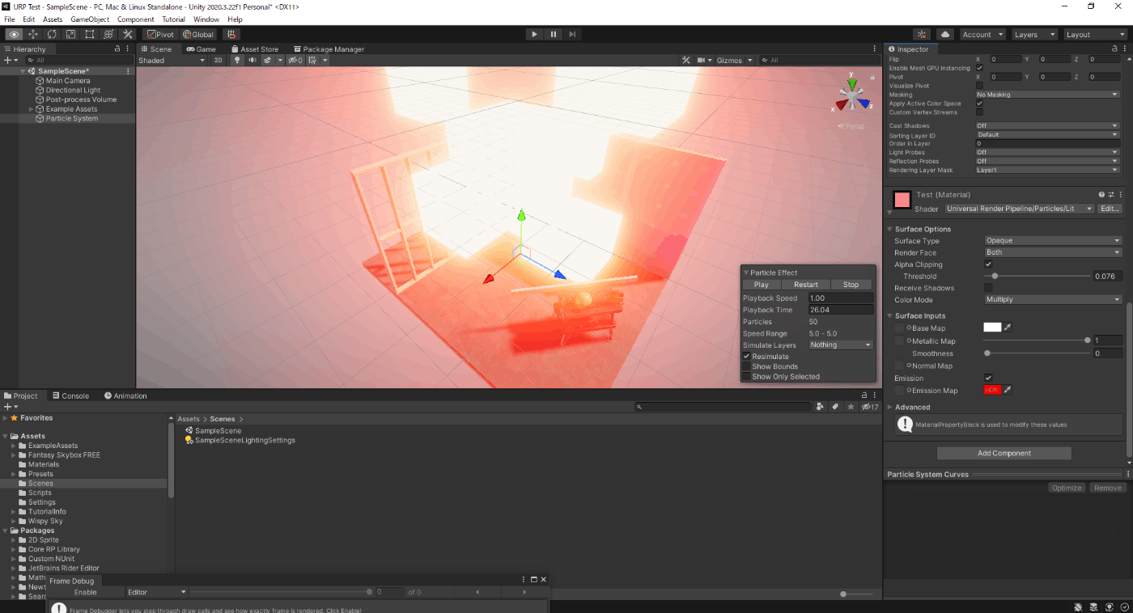Expand the Example Assets hierarchy item
1133x613 pixels.
point(32,109)
